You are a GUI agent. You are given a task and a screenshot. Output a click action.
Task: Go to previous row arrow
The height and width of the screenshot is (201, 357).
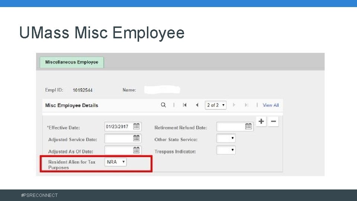197,105
